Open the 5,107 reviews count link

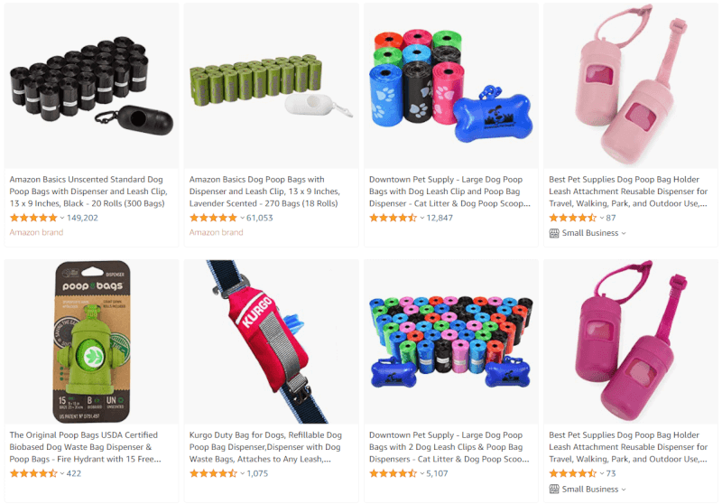click(x=437, y=473)
